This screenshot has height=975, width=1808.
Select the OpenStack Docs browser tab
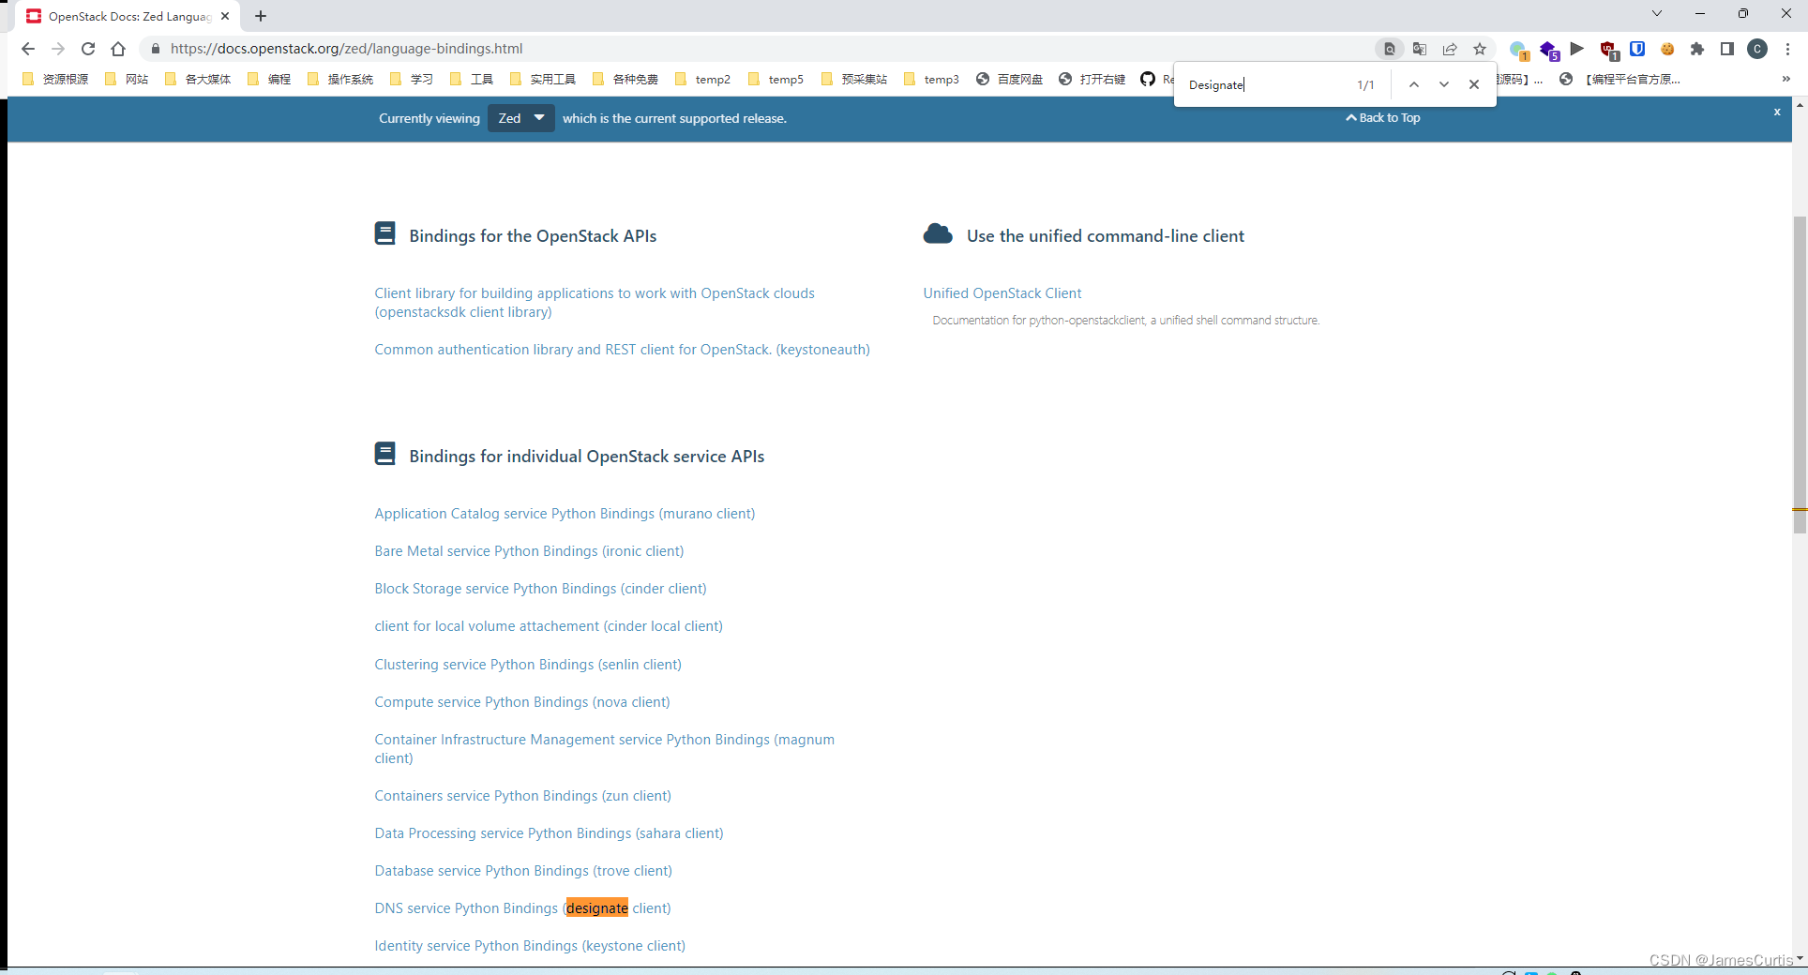click(x=128, y=16)
